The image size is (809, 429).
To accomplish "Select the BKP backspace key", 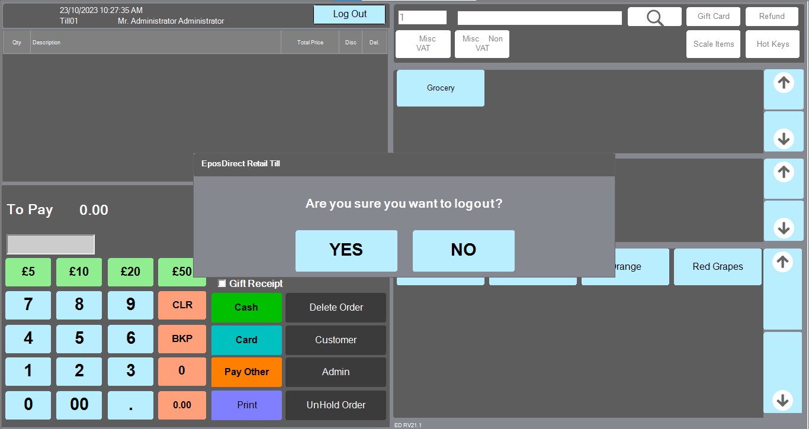I will pyautogui.click(x=182, y=338).
